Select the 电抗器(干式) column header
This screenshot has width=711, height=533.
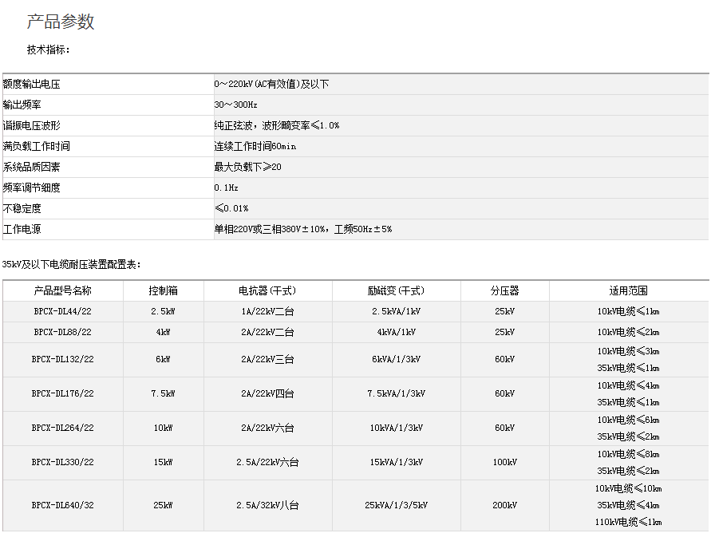pos(267,291)
